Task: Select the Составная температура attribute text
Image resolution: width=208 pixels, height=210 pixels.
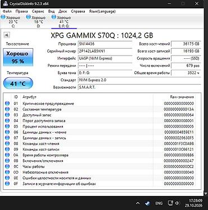Action: tap(42, 109)
